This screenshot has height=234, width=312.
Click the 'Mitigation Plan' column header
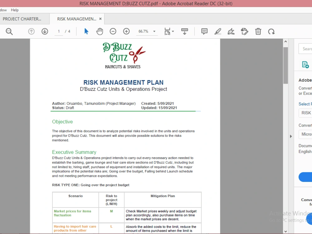coord(163,196)
